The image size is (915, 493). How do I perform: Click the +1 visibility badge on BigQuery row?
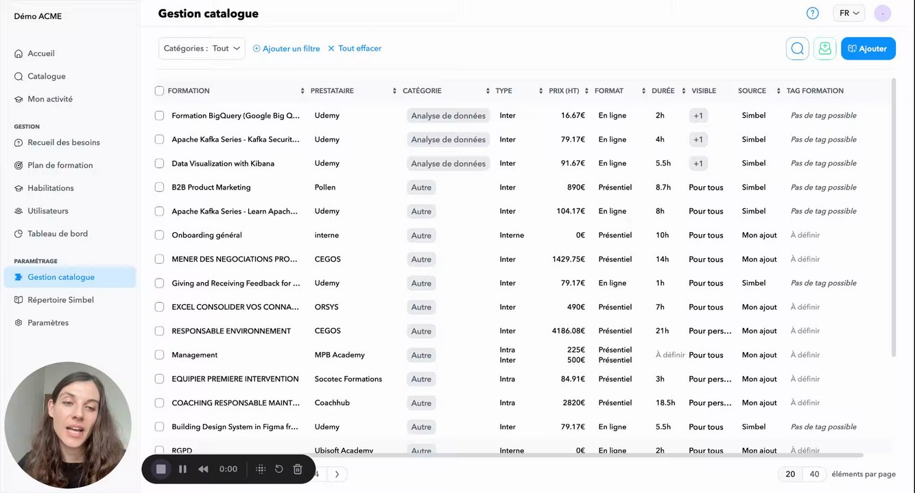point(698,116)
